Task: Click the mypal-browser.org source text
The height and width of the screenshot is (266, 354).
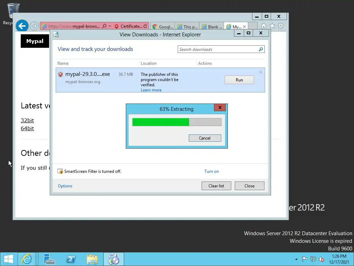Action: pyautogui.click(x=83, y=82)
